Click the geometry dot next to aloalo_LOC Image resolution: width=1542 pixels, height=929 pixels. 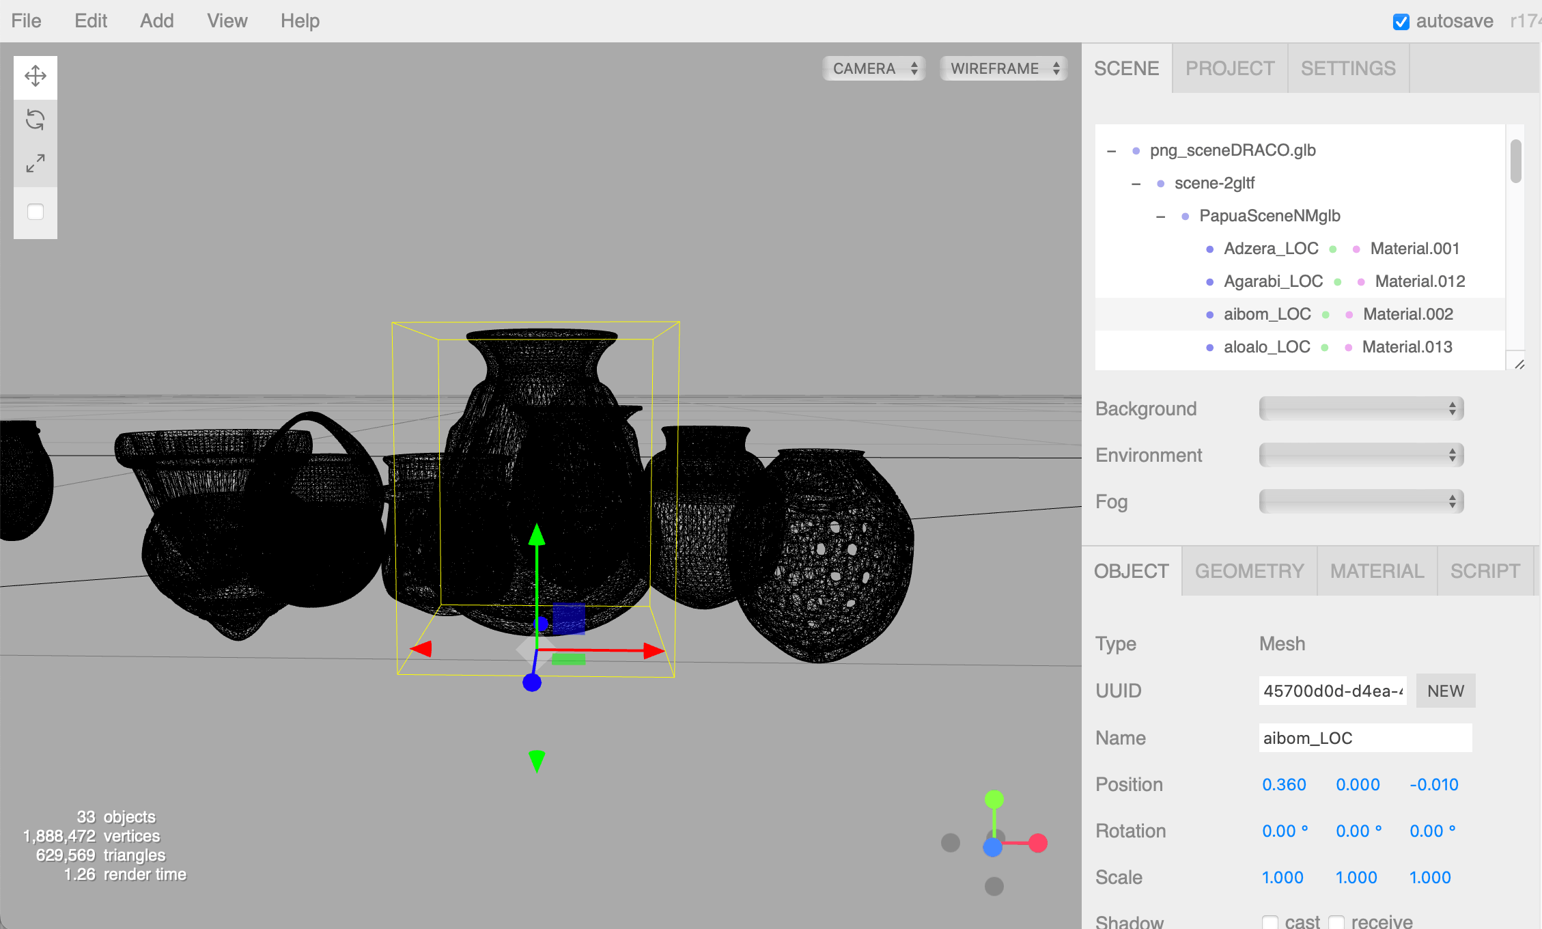point(1325,348)
